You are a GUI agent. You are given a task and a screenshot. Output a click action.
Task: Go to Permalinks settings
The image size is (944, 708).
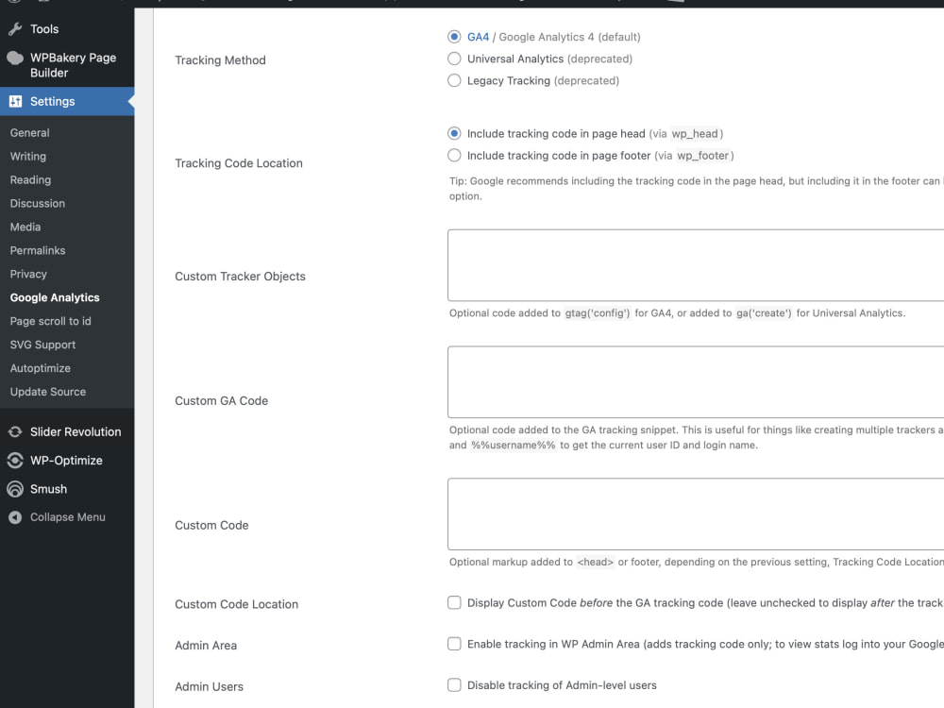38,250
